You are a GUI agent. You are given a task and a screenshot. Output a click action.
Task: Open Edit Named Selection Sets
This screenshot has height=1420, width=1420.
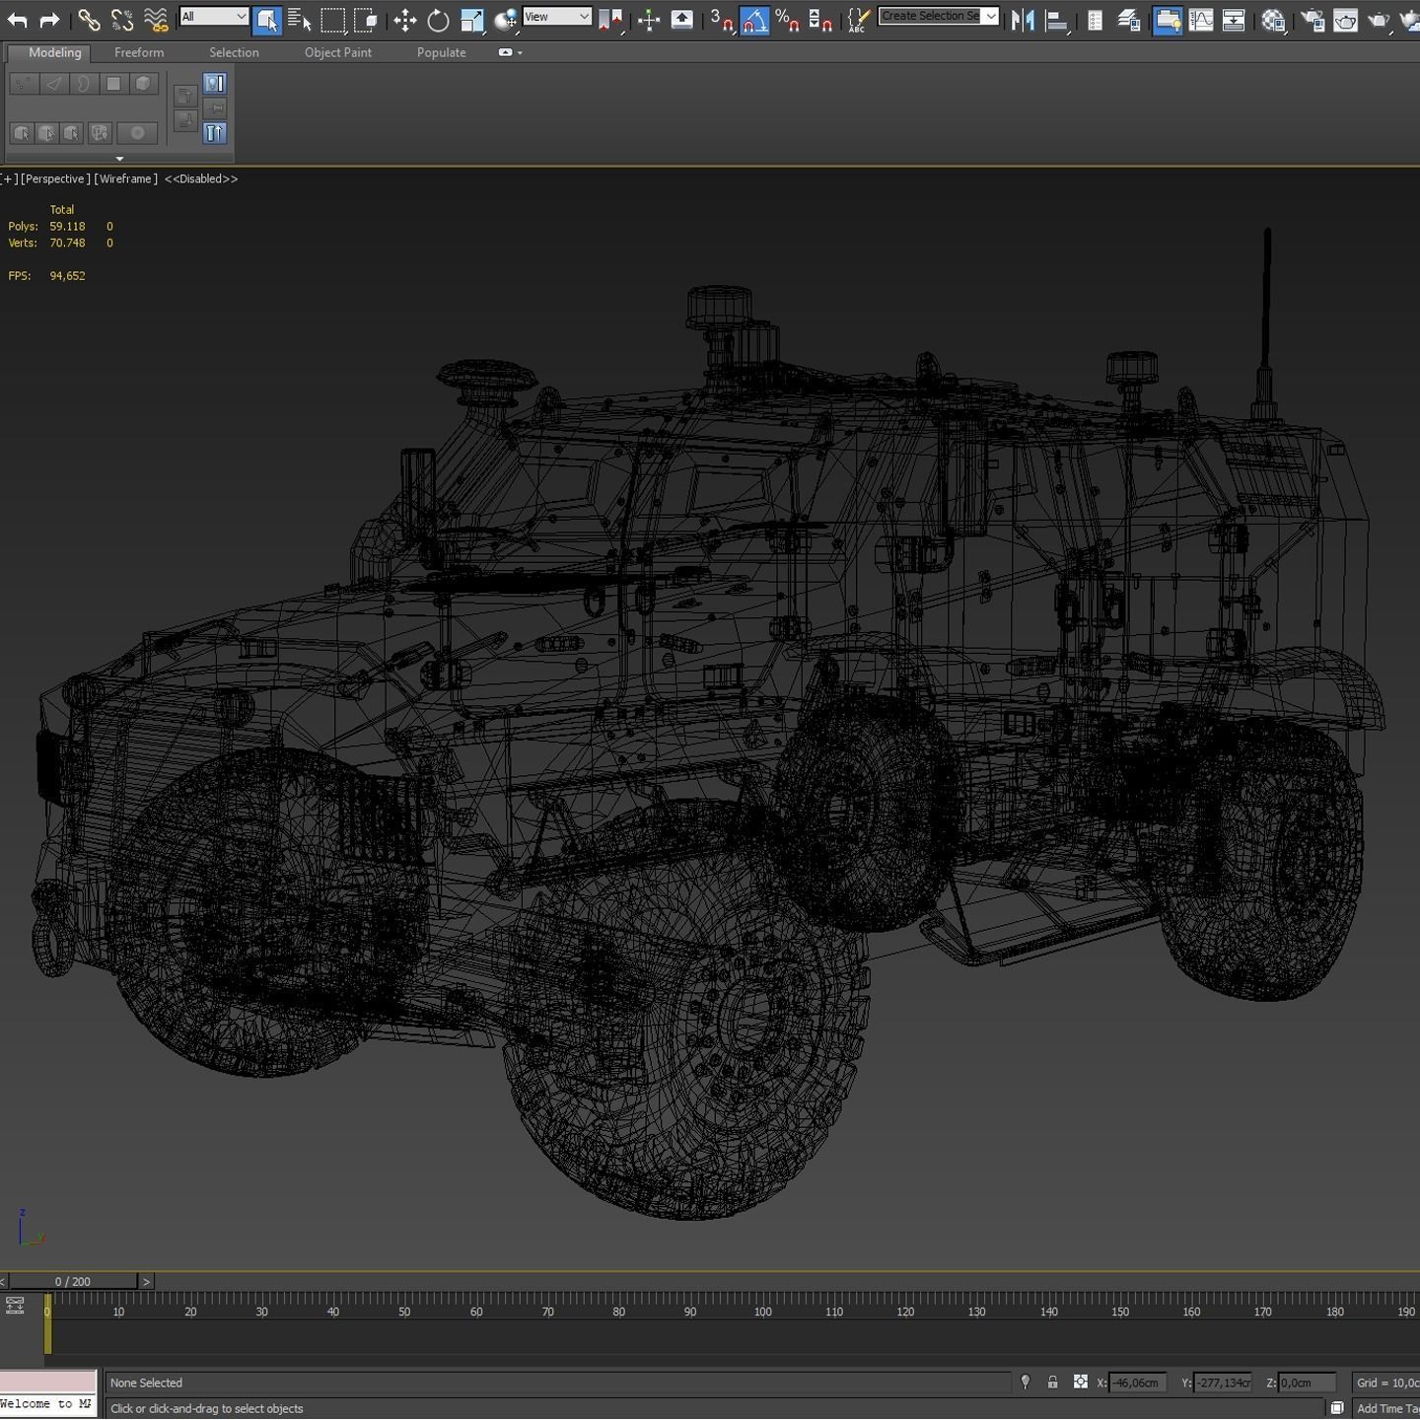(859, 19)
